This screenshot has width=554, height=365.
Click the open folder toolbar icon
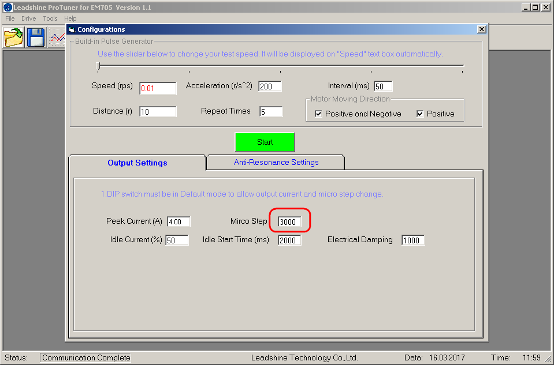pyautogui.click(x=13, y=37)
